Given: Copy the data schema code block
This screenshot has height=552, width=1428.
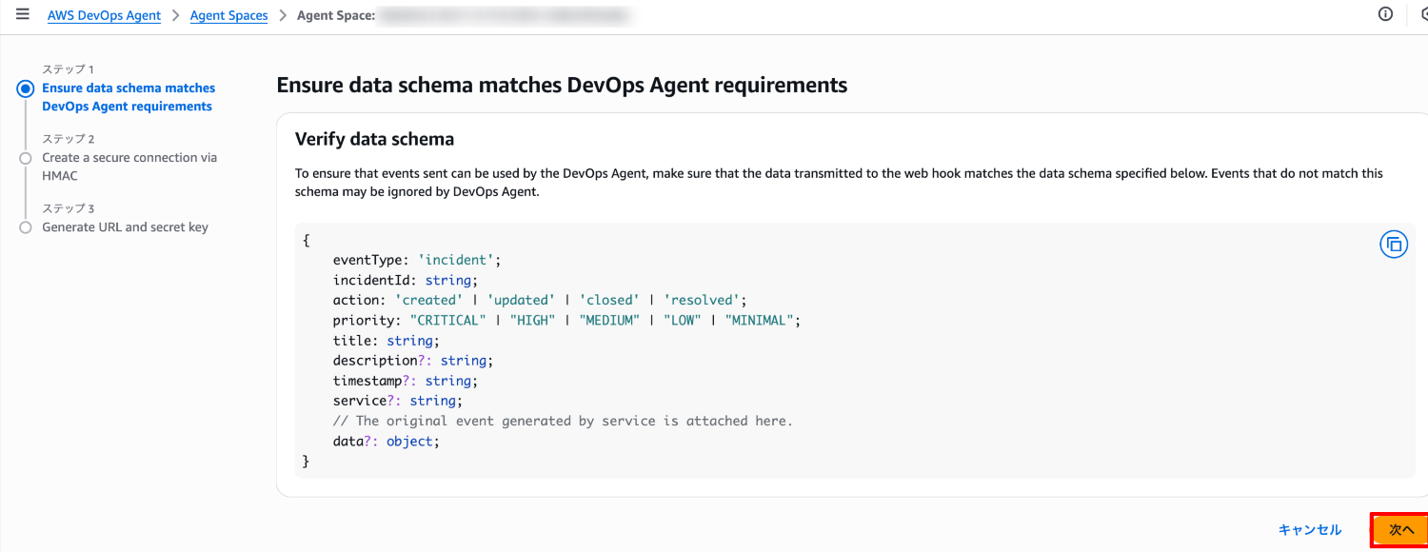Looking at the screenshot, I should [1393, 245].
